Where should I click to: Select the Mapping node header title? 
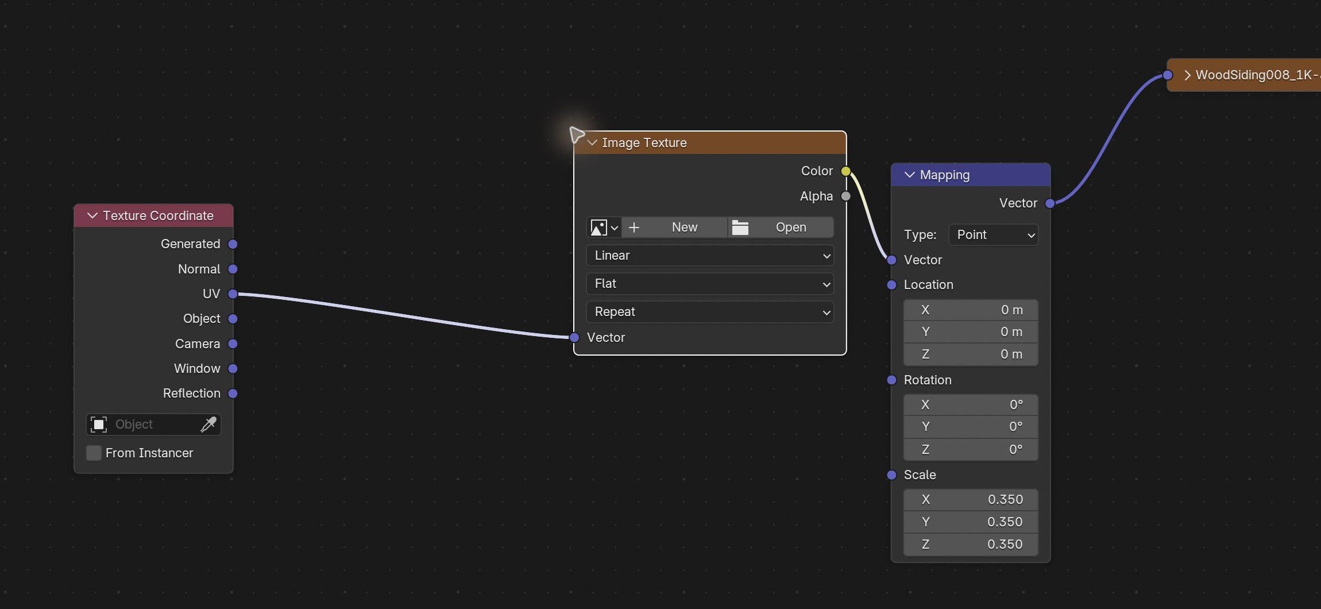[945, 175]
